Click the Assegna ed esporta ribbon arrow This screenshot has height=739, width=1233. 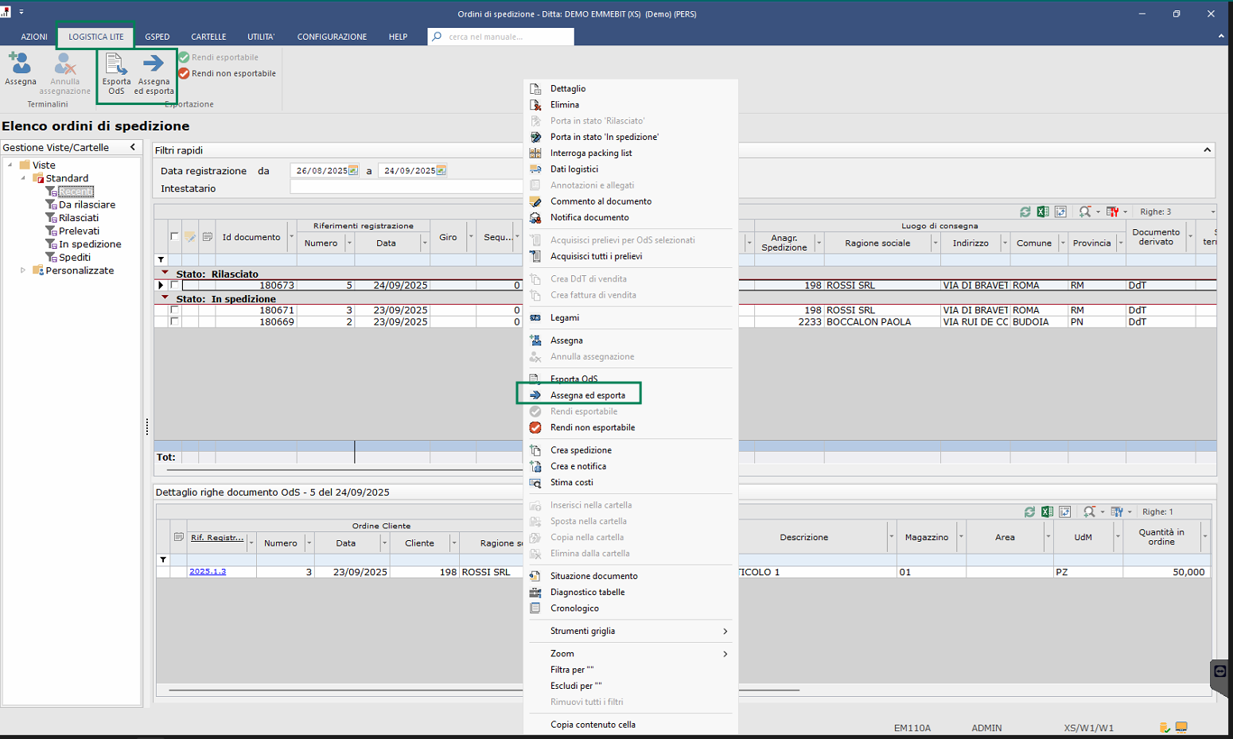pyautogui.click(x=154, y=64)
